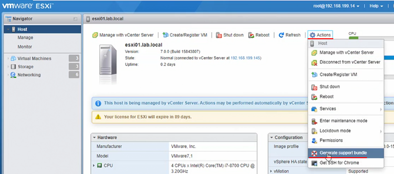394x174 pixels.
Task: Click the Shut down toolbar icon
Action: click(219, 35)
